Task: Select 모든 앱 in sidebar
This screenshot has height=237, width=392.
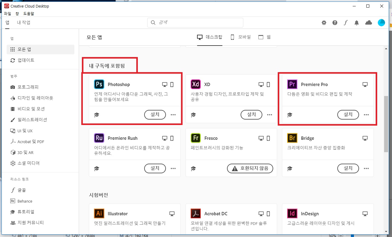Action: pyautogui.click(x=40, y=50)
